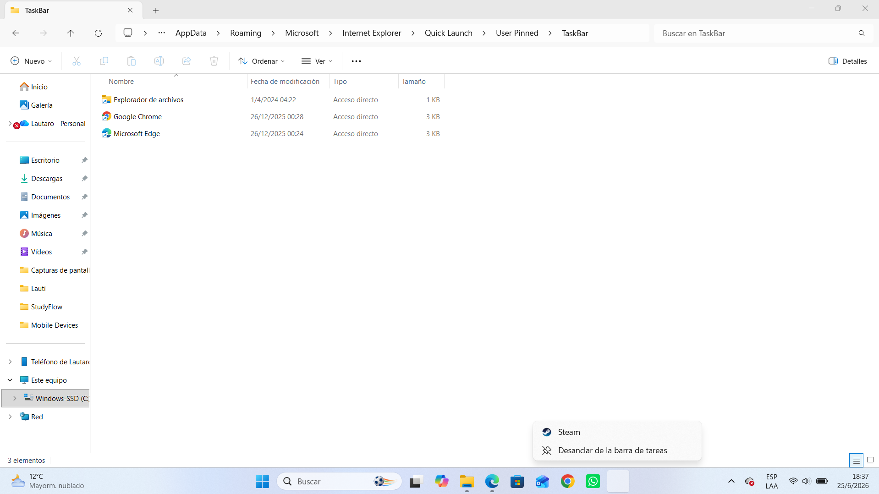The height and width of the screenshot is (494, 879).
Task: Open WhatsApp from the taskbar
Action: click(x=593, y=481)
